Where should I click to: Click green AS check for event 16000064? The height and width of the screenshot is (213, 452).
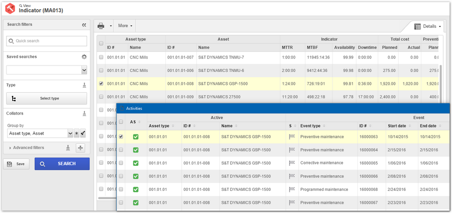pos(136,150)
